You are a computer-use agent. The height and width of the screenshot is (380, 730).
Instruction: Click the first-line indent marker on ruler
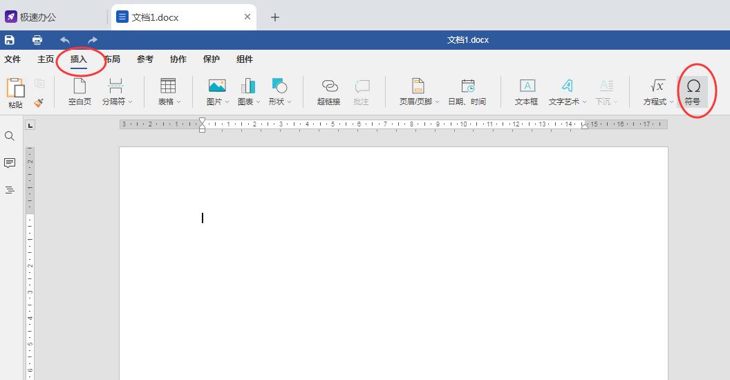[x=202, y=120]
